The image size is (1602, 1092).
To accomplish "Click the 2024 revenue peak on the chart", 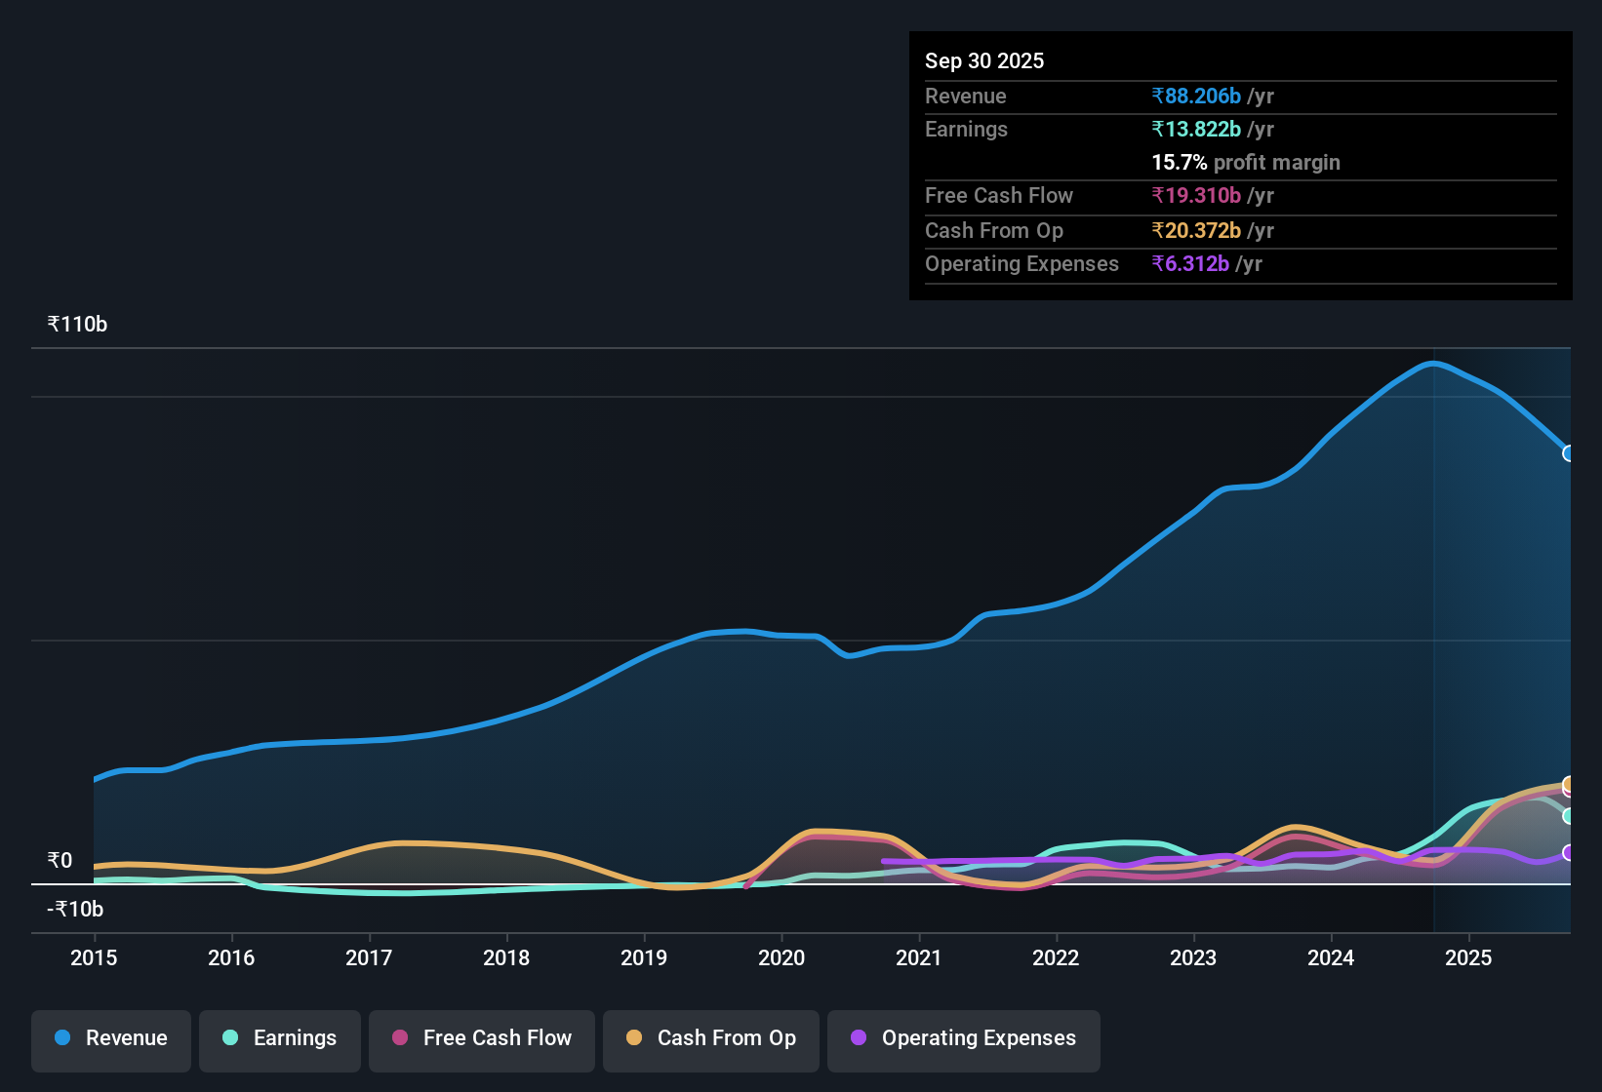I will [x=1432, y=363].
